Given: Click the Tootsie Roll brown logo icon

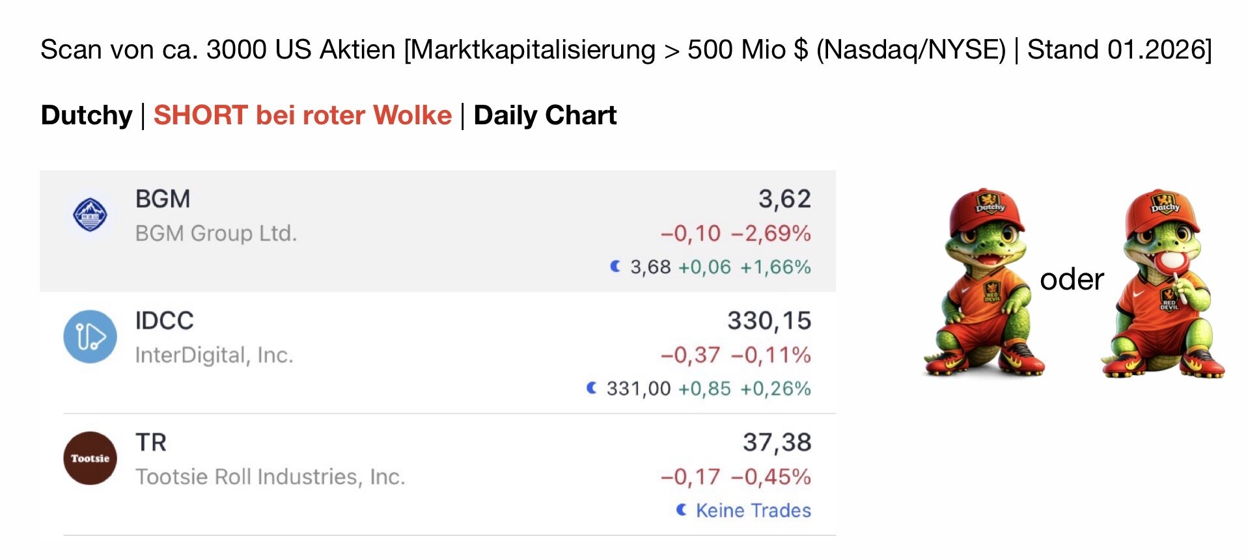Looking at the screenshot, I should click(x=90, y=458).
